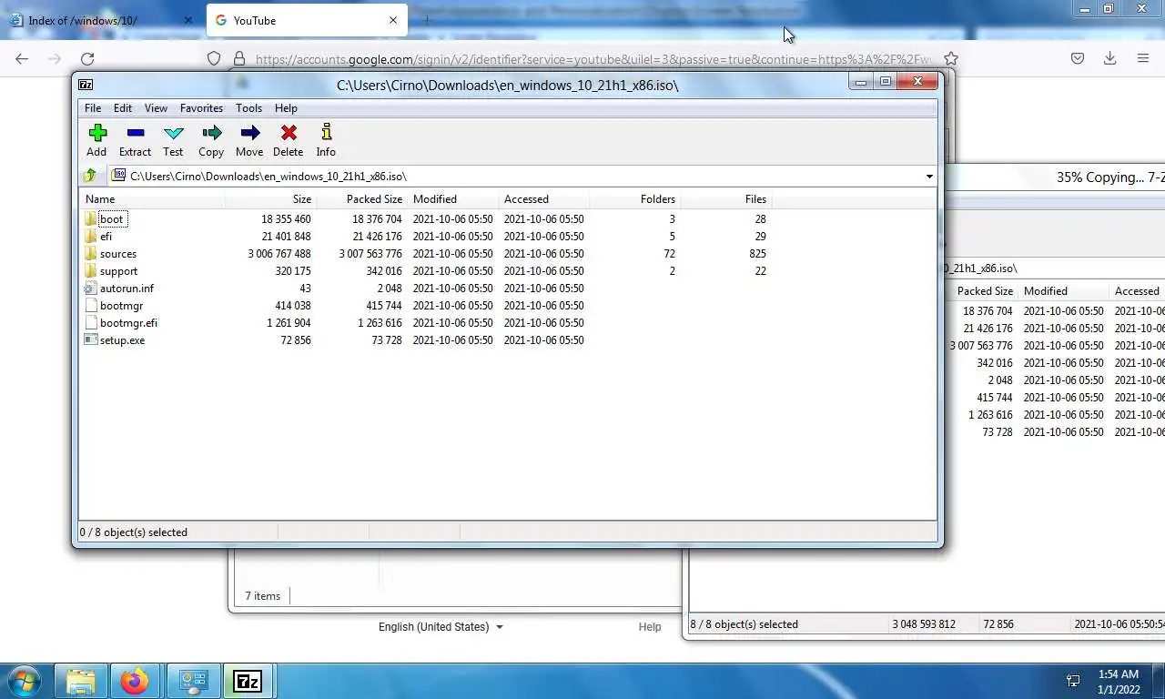Image resolution: width=1165 pixels, height=699 pixels.
Task: Switch to the YouTube browser tab
Action: click(306, 20)
